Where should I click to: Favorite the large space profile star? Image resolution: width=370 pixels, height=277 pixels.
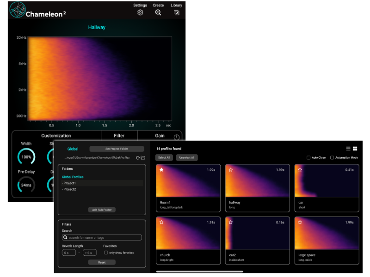coord(300,222)
